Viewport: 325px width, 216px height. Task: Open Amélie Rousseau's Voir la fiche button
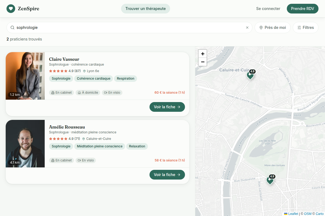coord(167,175)
